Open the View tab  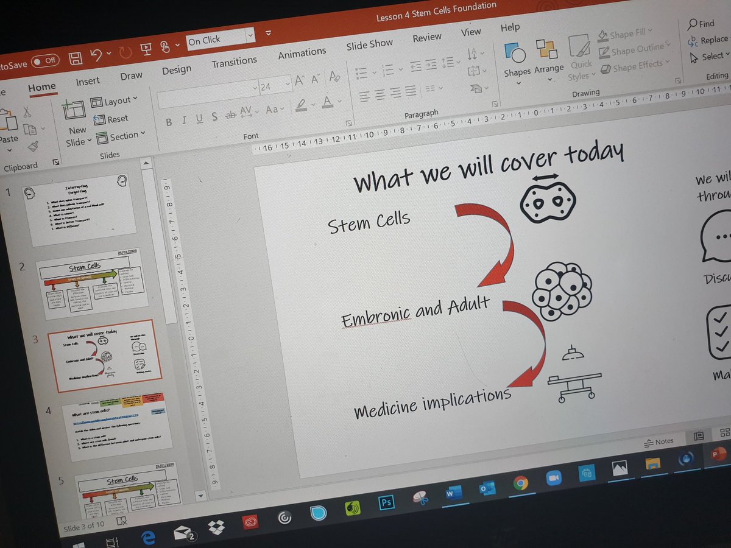pos(470,32)
